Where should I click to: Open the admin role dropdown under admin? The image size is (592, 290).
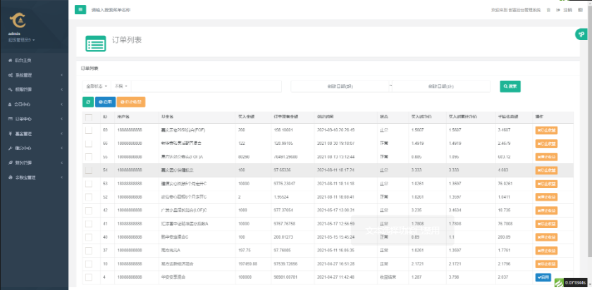tap(22, 40)
